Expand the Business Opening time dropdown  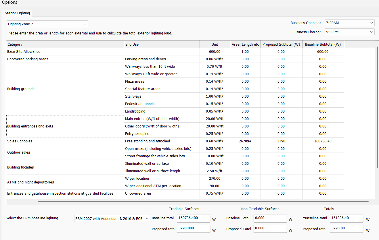349,23
